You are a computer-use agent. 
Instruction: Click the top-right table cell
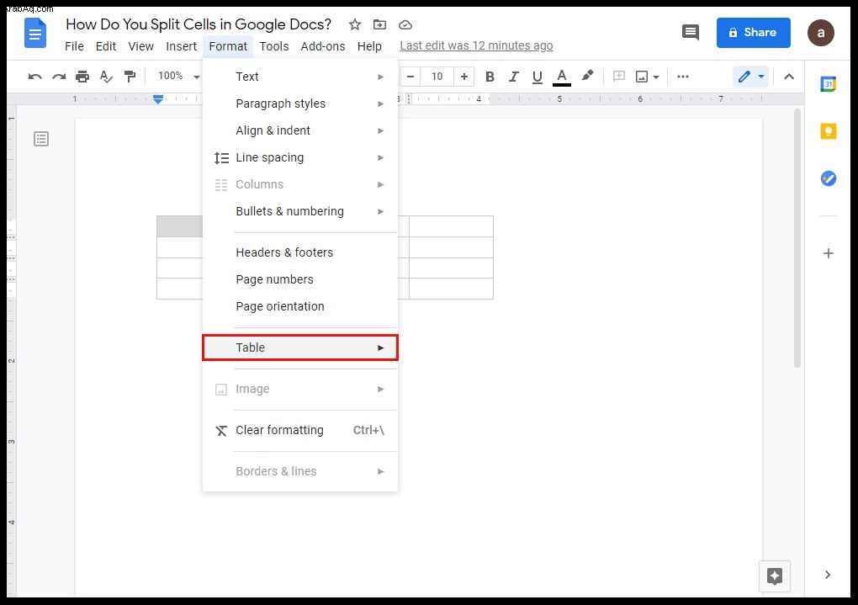pos(452,226)
